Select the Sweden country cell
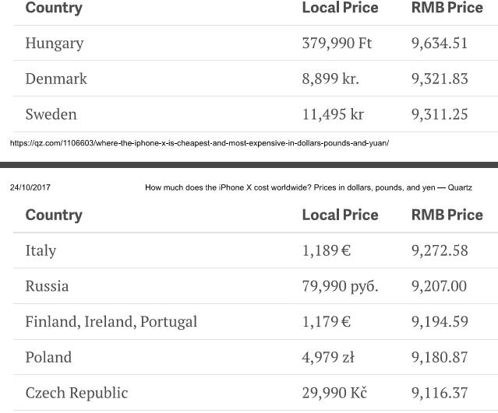 click(x=51, y=115)
